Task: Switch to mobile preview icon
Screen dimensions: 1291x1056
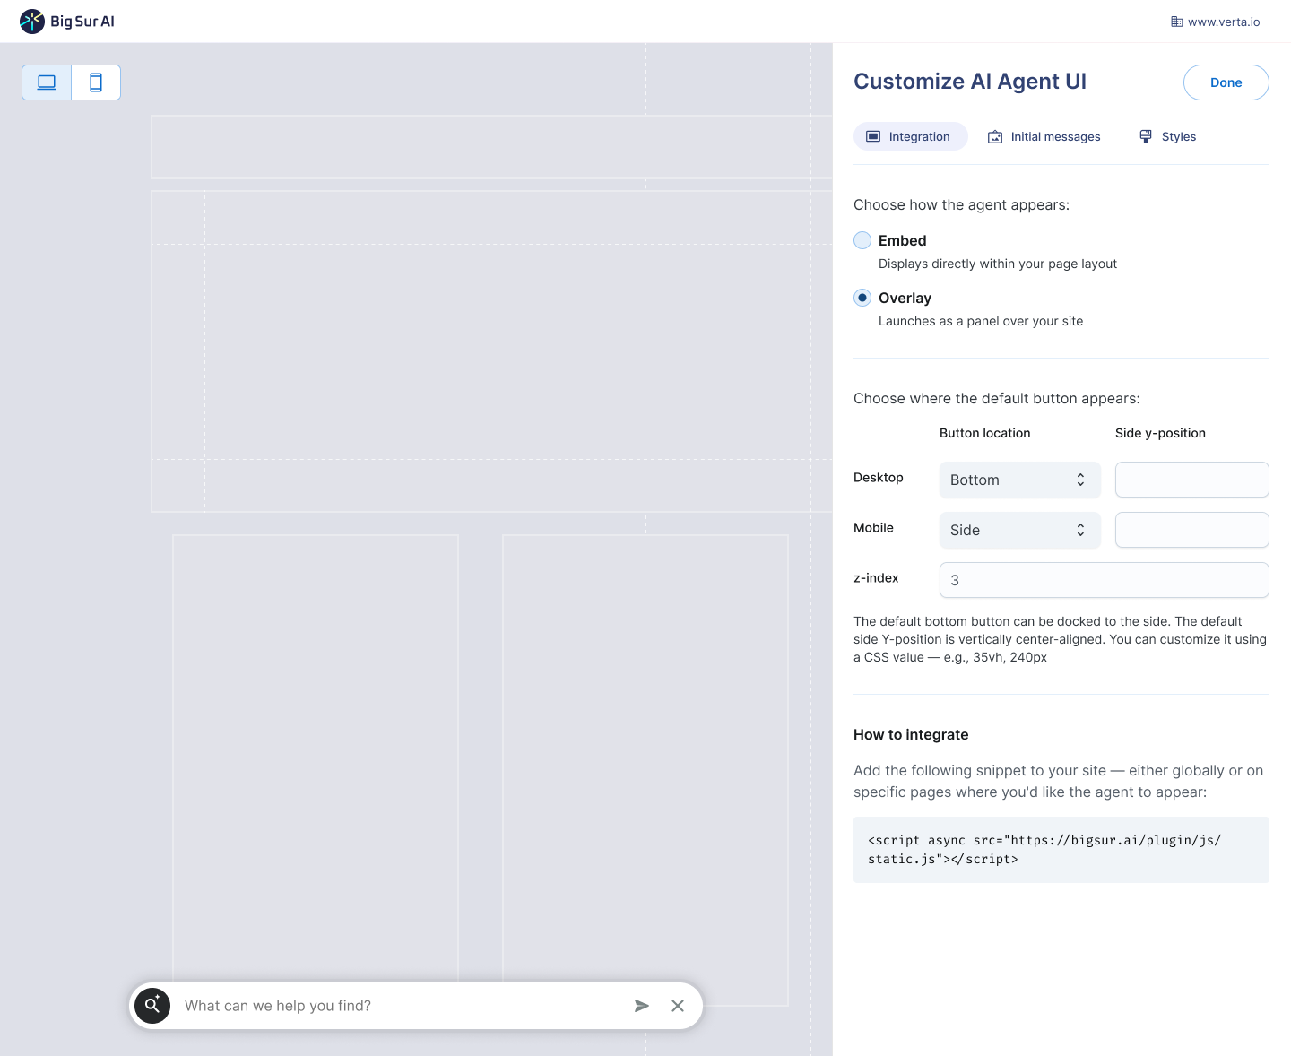Action: click(x=96, y=82)
